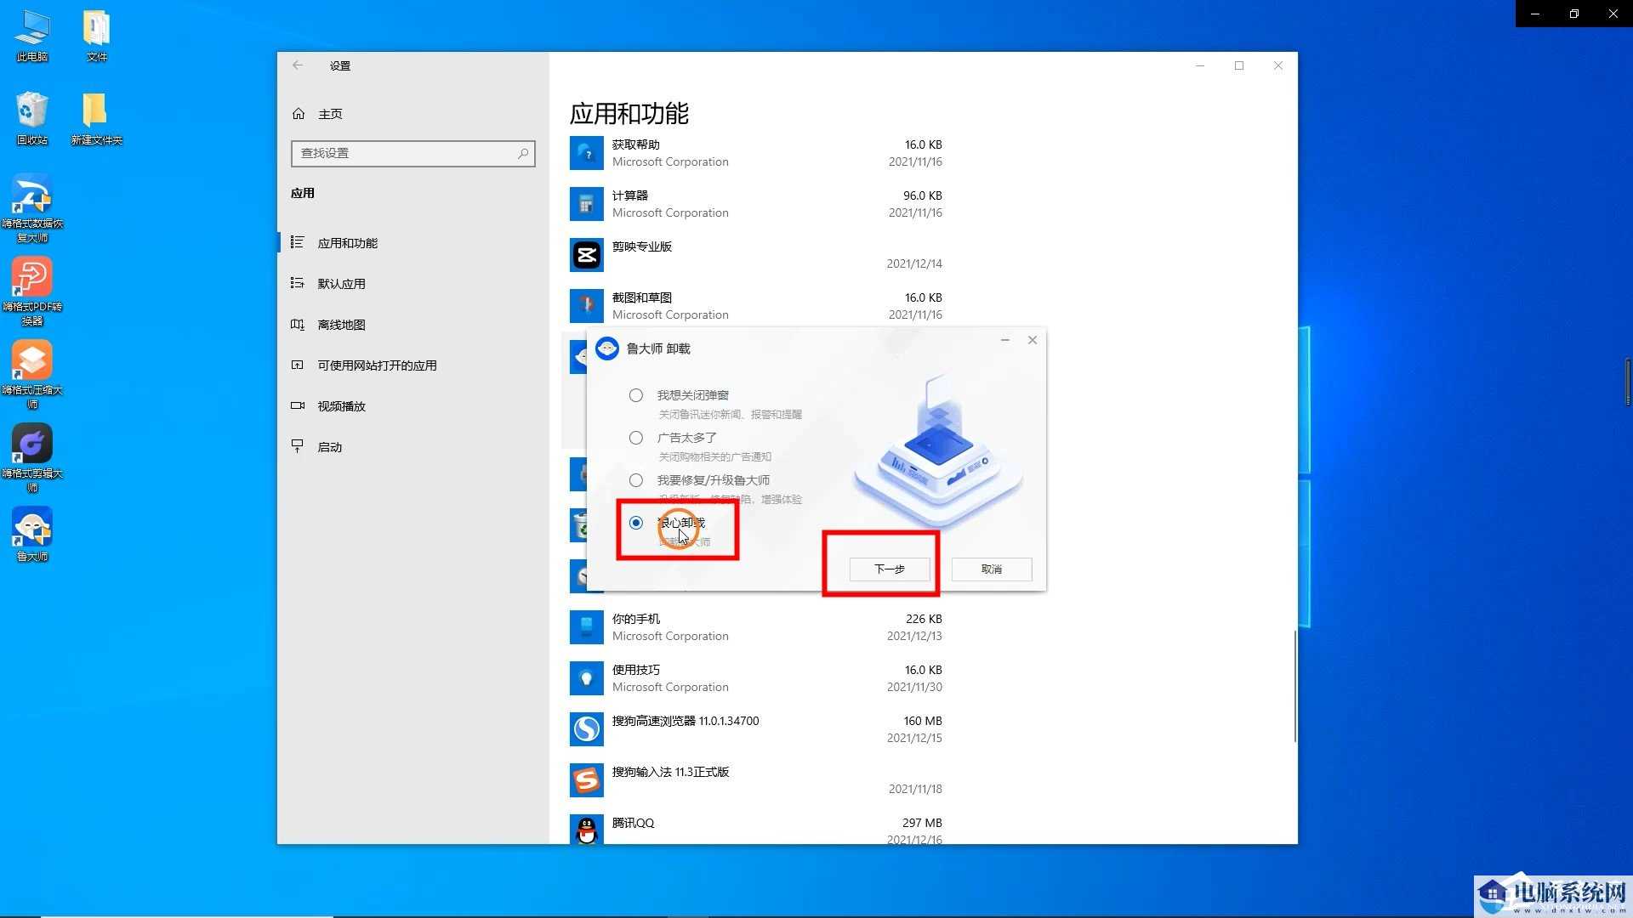This screenshot has height=918, width=1633.
Task: Launch 嗨格式PDF转换器 desktop shortcut
Action: point(32,292)
